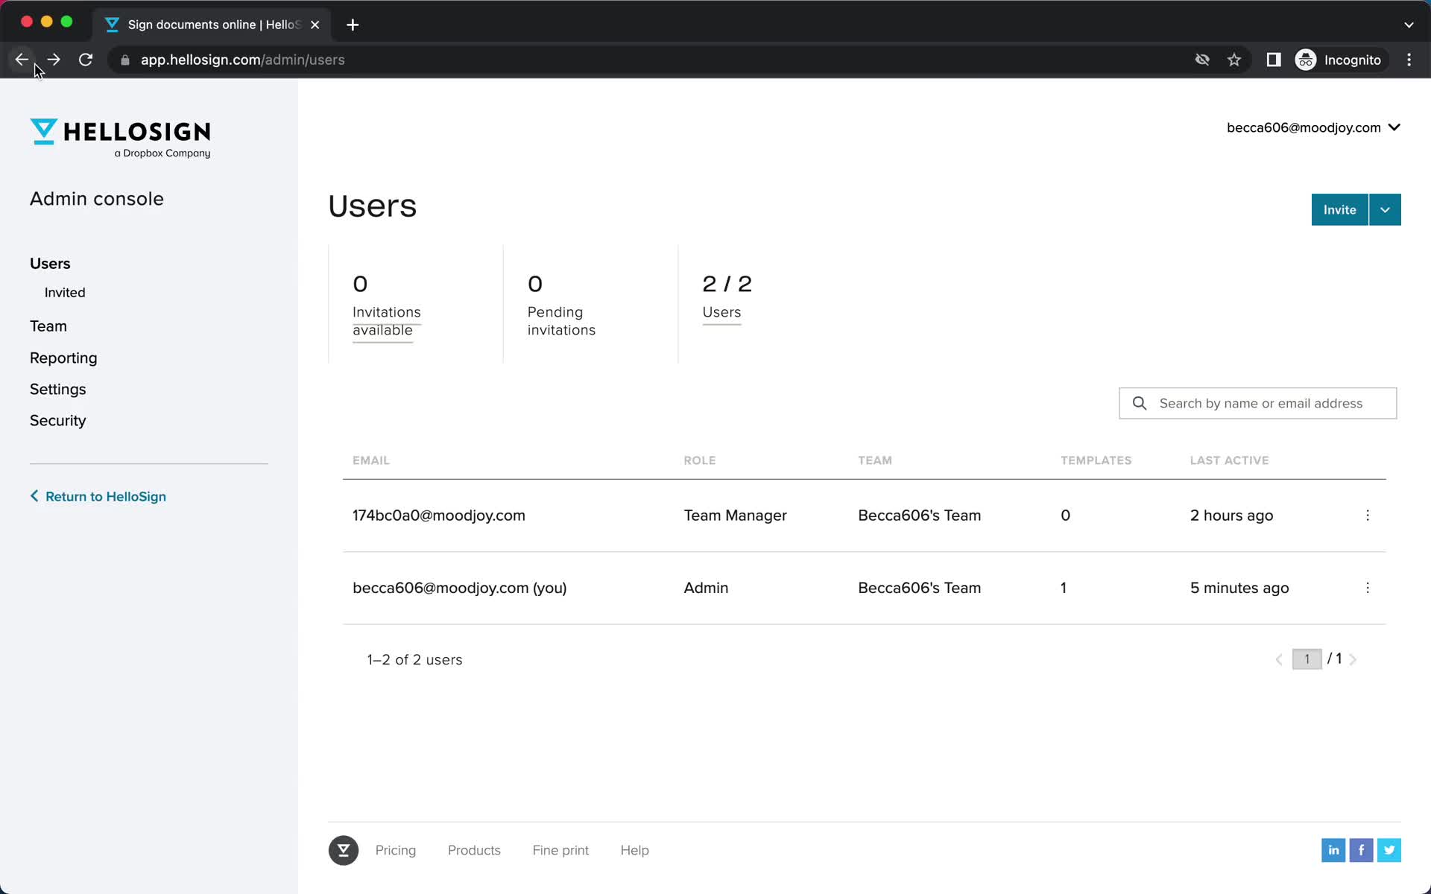Screen dimensions: 1431x894
Task: Click the search magnifier icon
Action: (x=1140, y=403)
